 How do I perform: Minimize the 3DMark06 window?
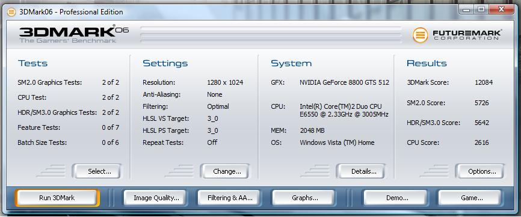tap(466, 10)
